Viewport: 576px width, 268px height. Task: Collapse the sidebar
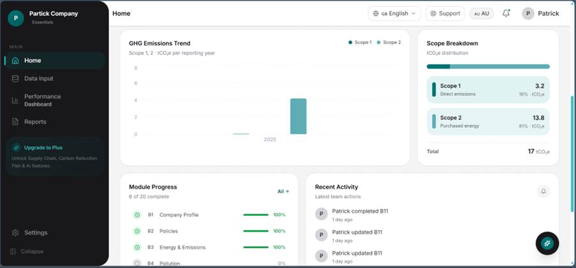(27, 251)
